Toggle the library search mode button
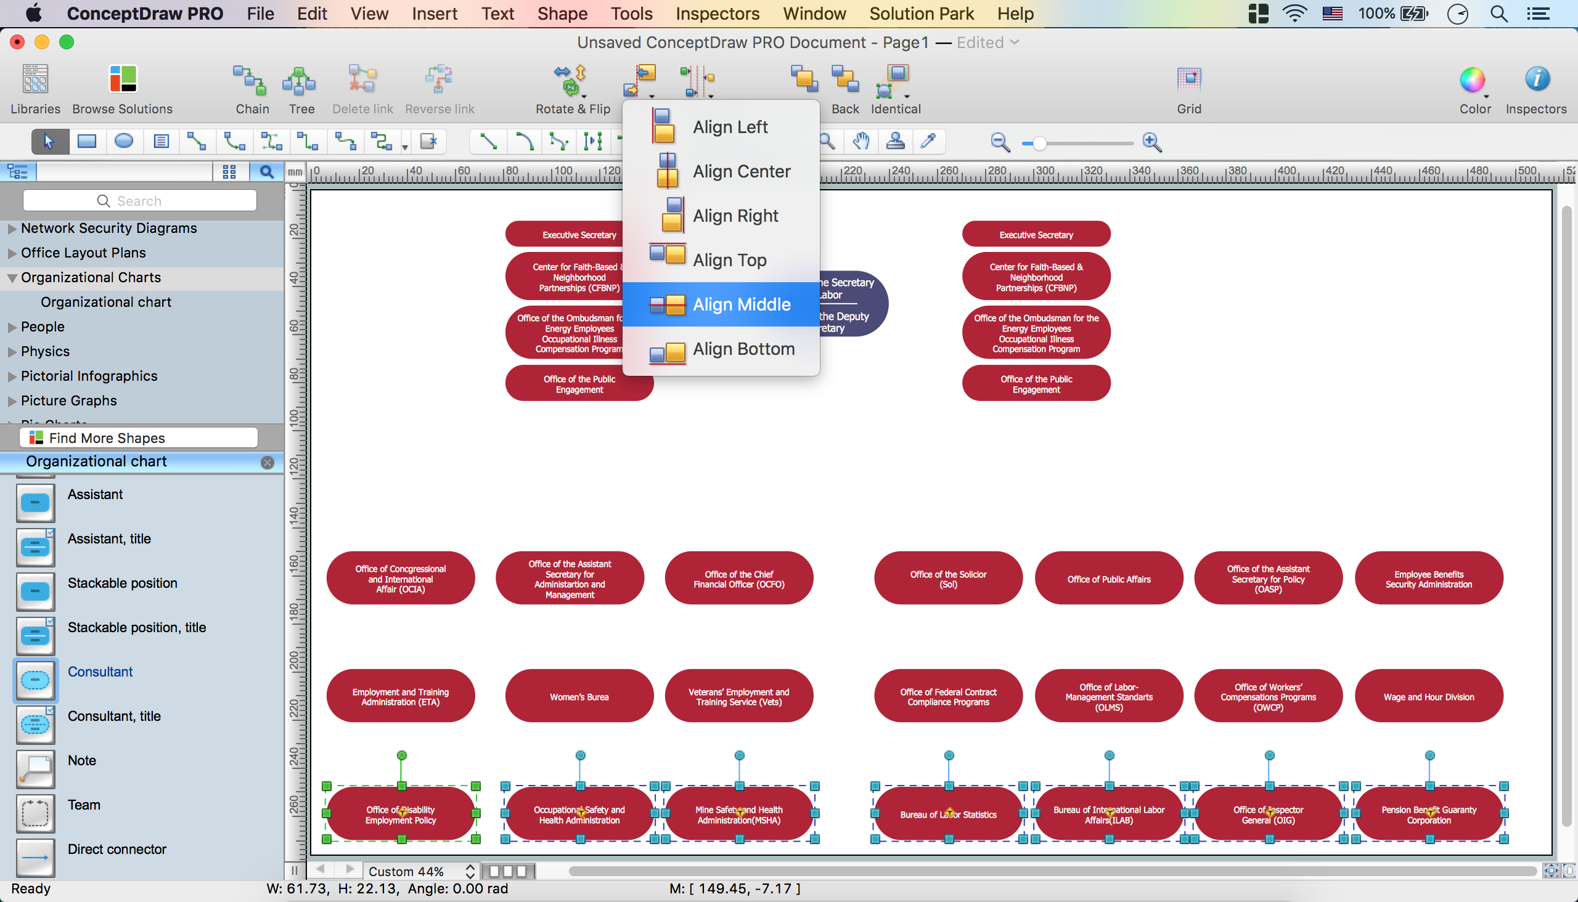1578x902 pixels. coord(266,172)
